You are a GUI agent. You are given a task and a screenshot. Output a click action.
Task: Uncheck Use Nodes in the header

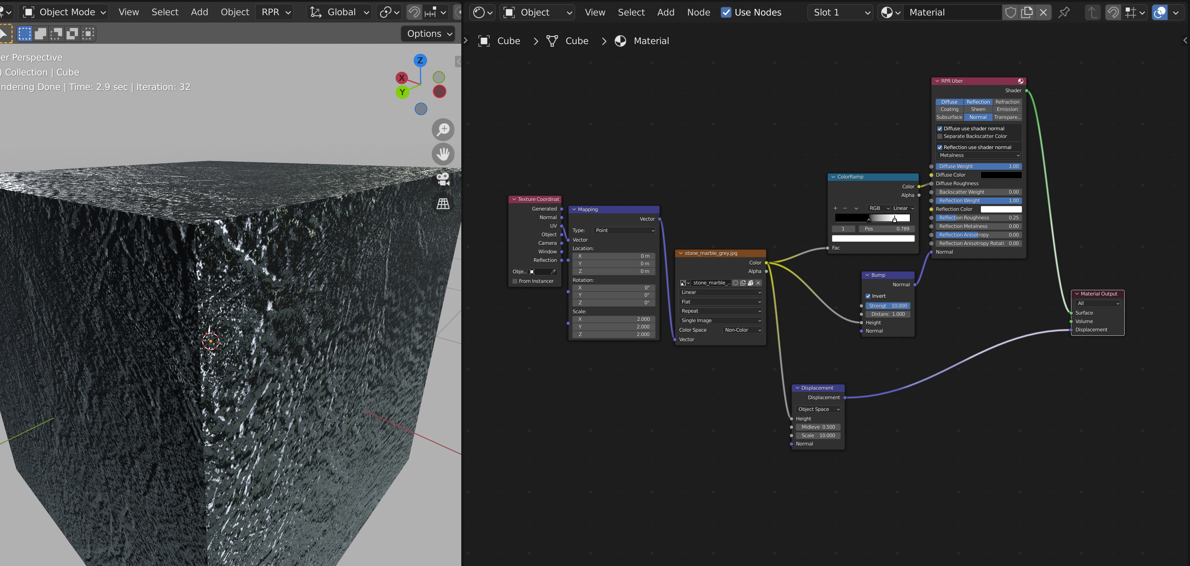726,12
